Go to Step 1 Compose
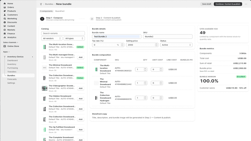 (57, 19)
